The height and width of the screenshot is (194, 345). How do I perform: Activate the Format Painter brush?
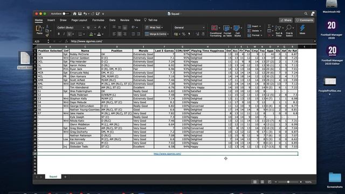click(x=47, y=34)
